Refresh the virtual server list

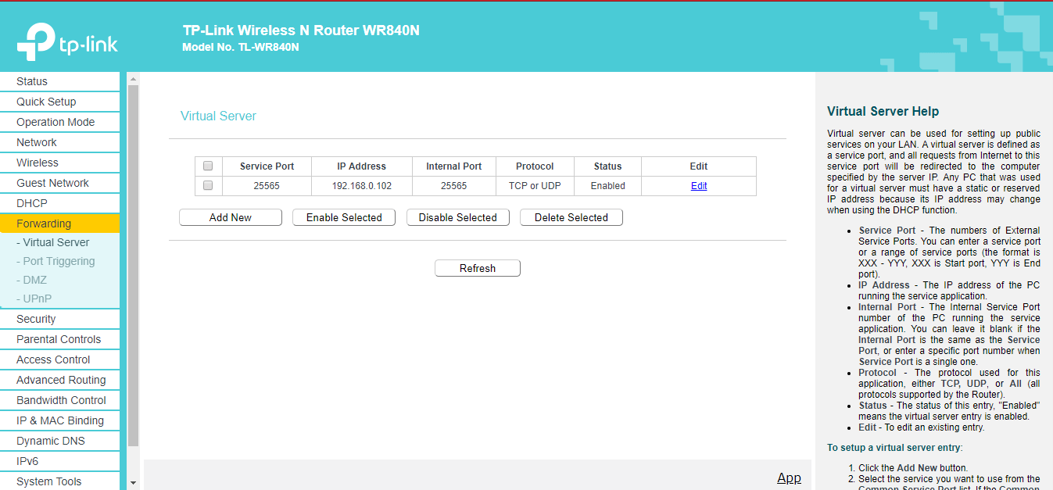pos(478,268)
